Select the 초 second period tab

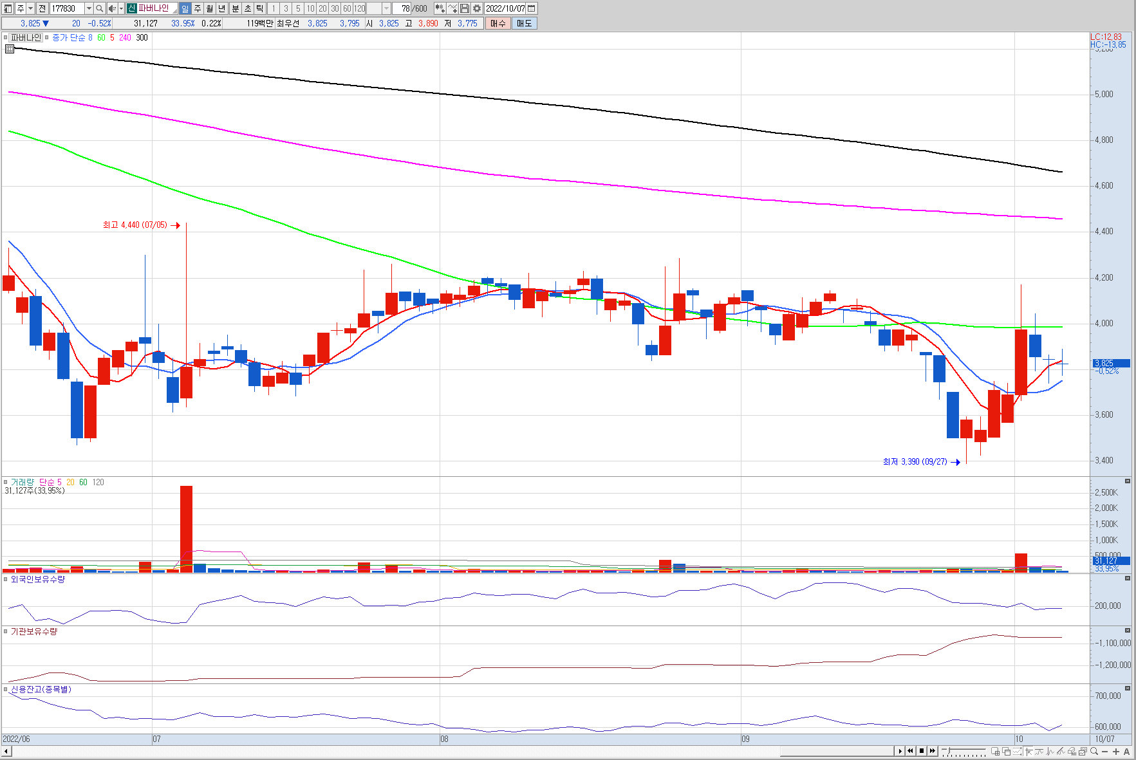pyautogui.click(x=247, y=8)
